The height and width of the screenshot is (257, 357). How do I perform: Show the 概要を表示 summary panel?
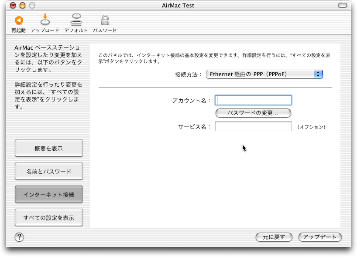tap(48, 149)
